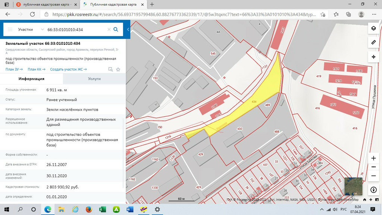The height and width of the screenshot is (215, 382).
Task: Reset map orientation with compass button
Action: pos(373,190)
